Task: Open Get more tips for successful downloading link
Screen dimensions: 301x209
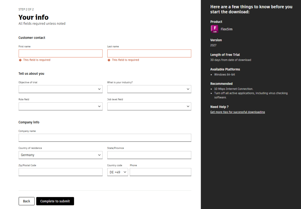Action: click(x=238, y=112)
